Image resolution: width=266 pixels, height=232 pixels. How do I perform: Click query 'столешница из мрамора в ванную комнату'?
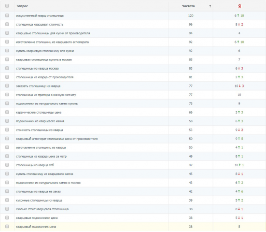(46, 95)
